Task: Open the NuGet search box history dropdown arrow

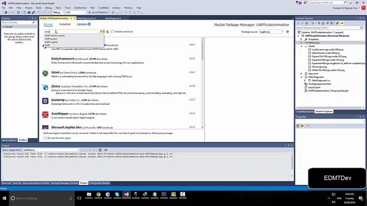Action: pos(104,31)
